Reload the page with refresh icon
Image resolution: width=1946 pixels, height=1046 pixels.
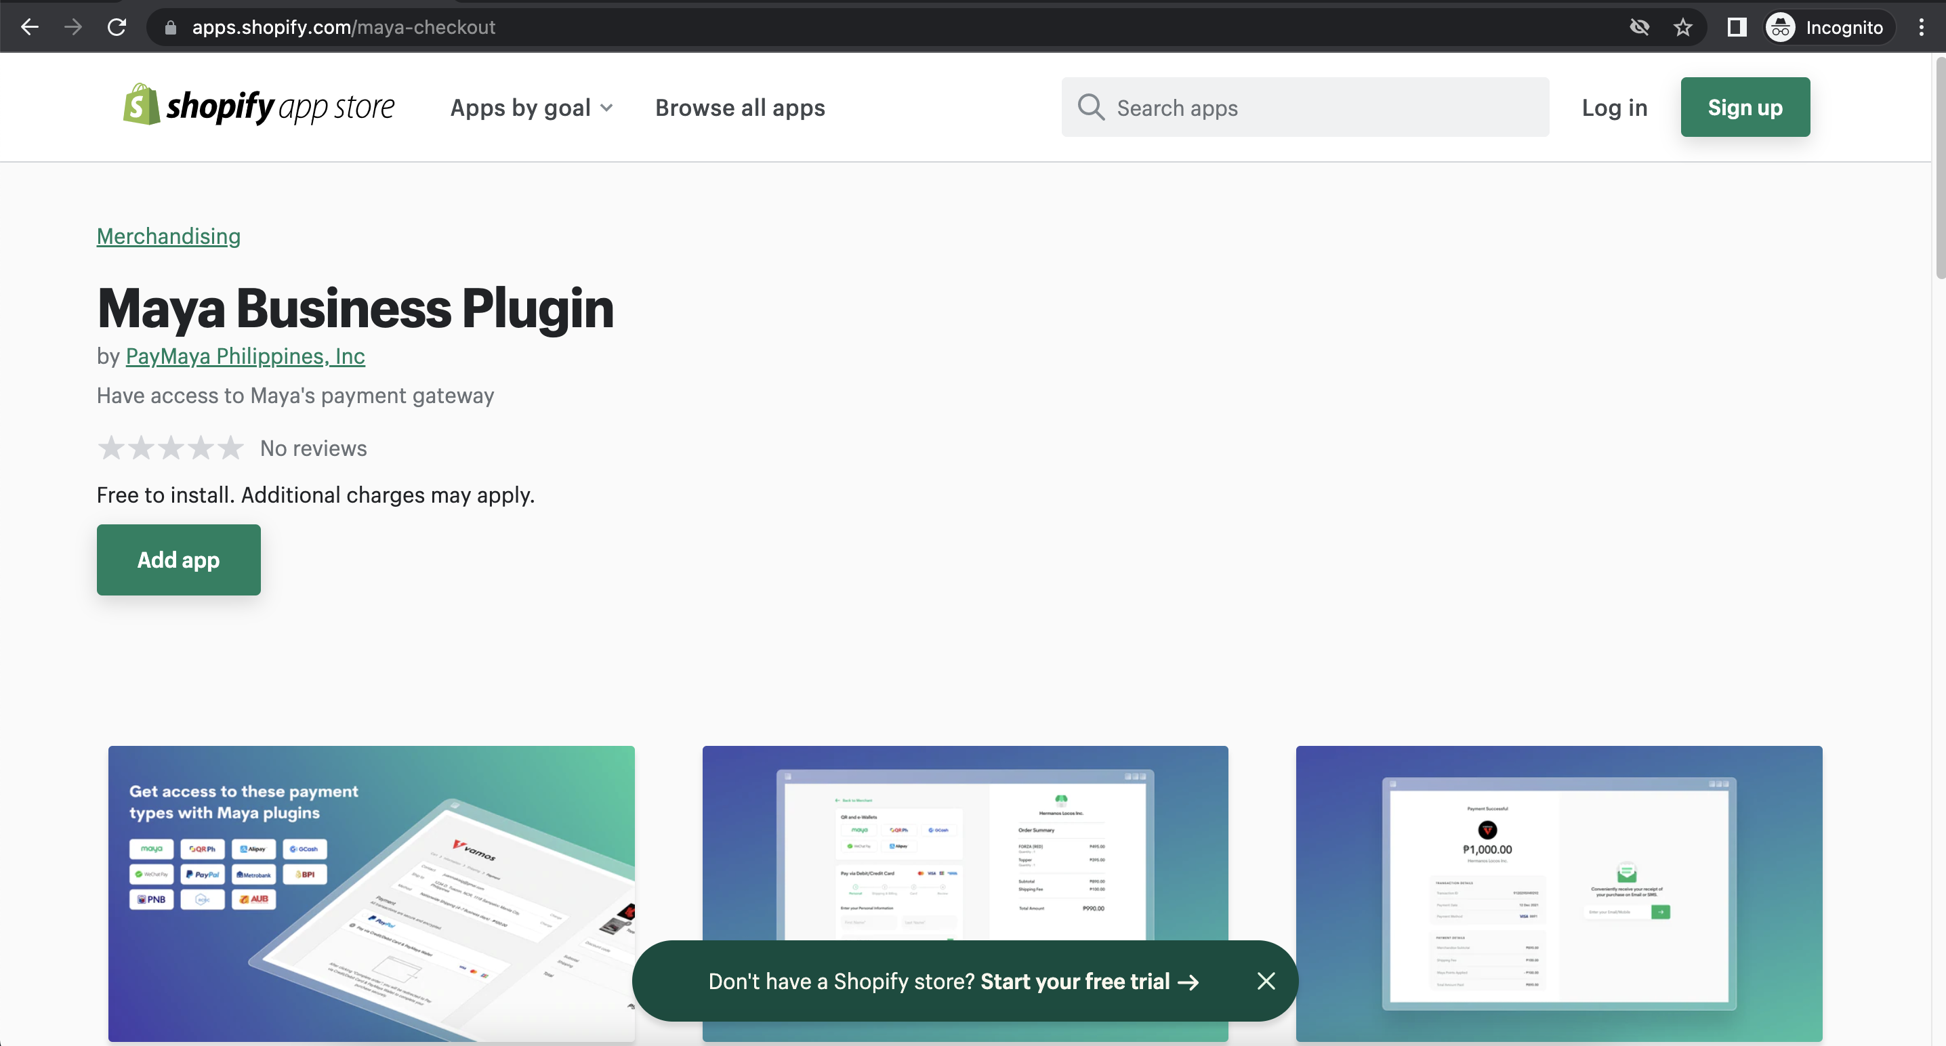(117, 27)
